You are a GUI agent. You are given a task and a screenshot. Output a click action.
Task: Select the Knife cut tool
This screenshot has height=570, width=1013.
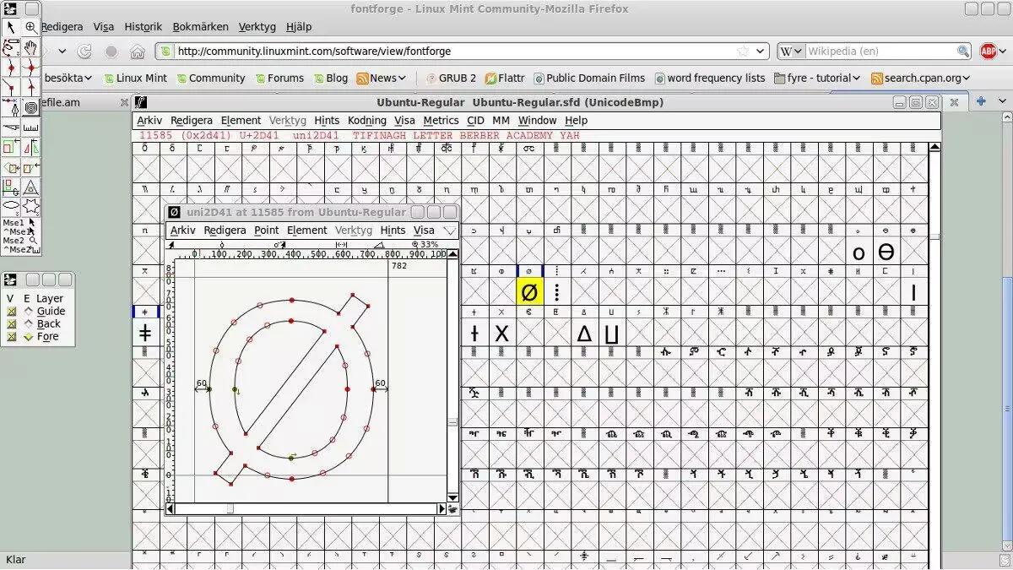[11, 128]
